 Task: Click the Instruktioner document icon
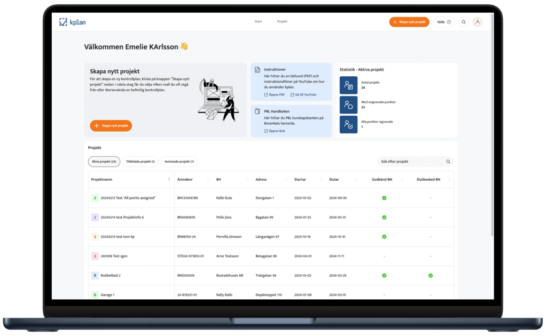[x=257, y=70]
